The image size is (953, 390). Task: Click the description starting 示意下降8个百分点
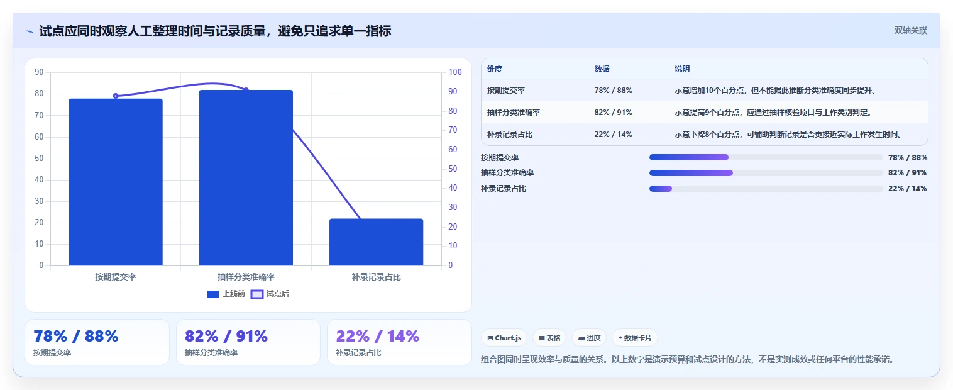pos(788,135)
